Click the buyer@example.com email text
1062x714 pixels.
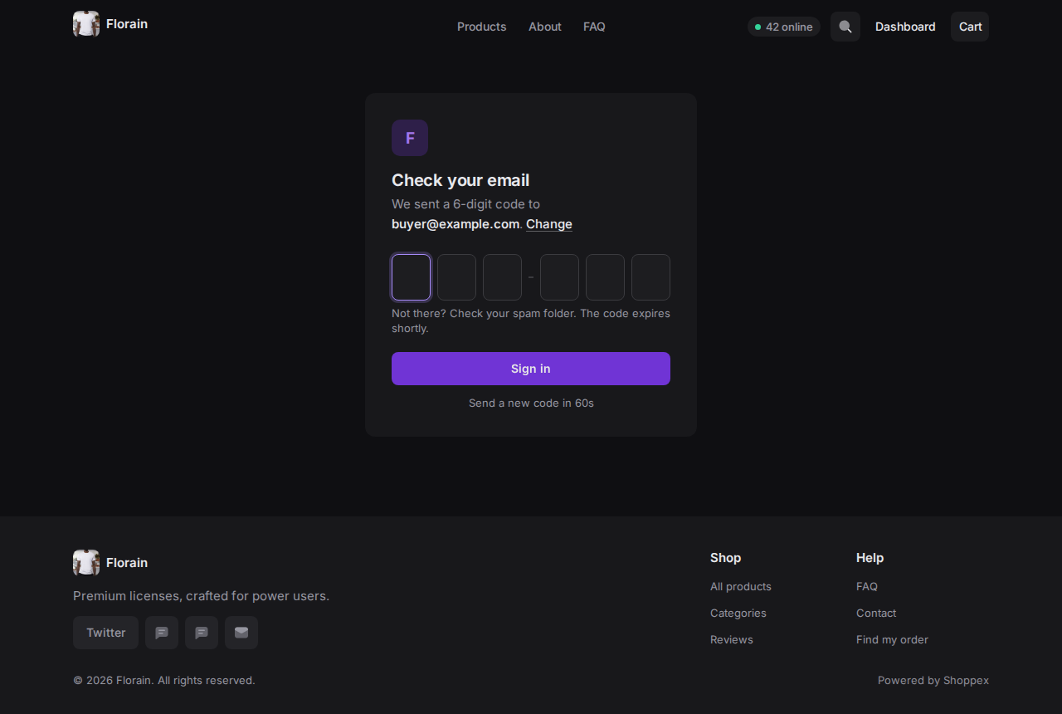click(x=455, y=224)
